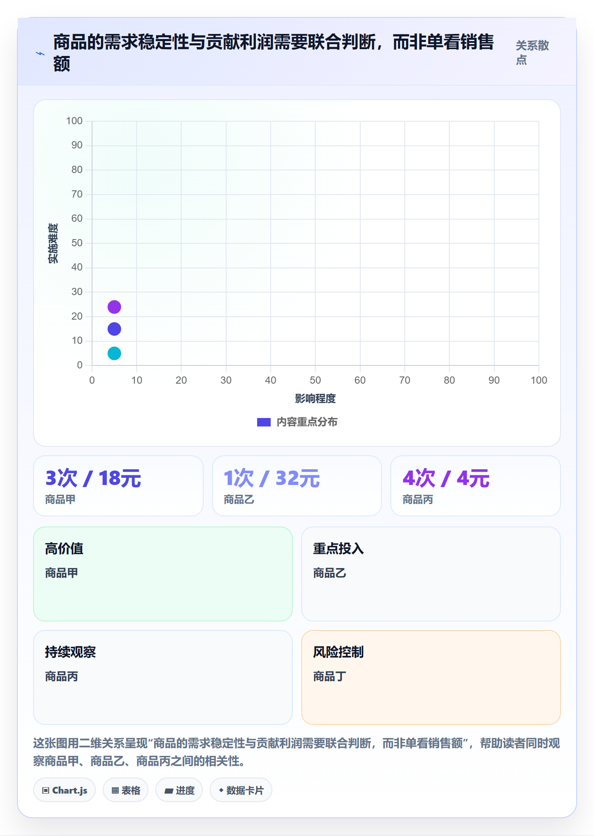Click the 实施难度 y-axis title

tap(53, 243)
